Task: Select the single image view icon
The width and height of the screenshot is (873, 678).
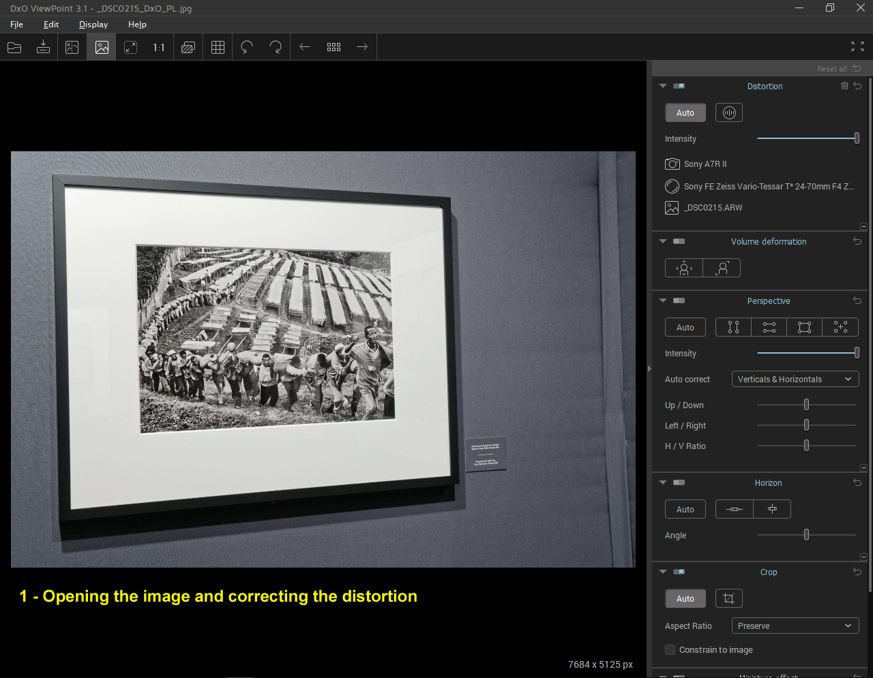Action: (x=102, y=47)
